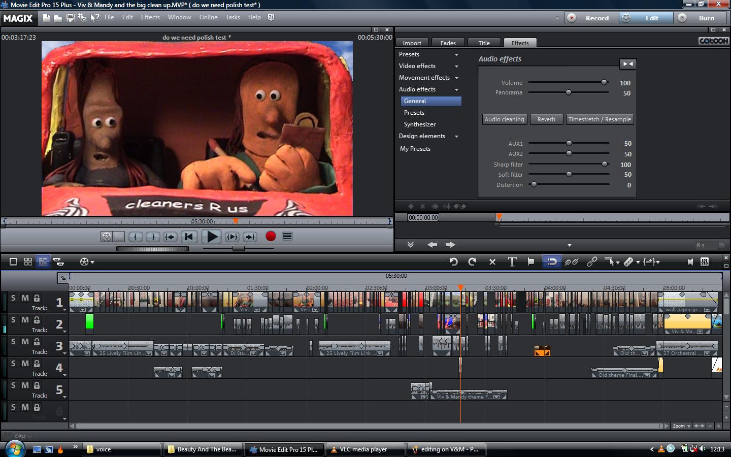Open the audio mixer icon
This screenshot has width=731, height=457.
[705, 262]
